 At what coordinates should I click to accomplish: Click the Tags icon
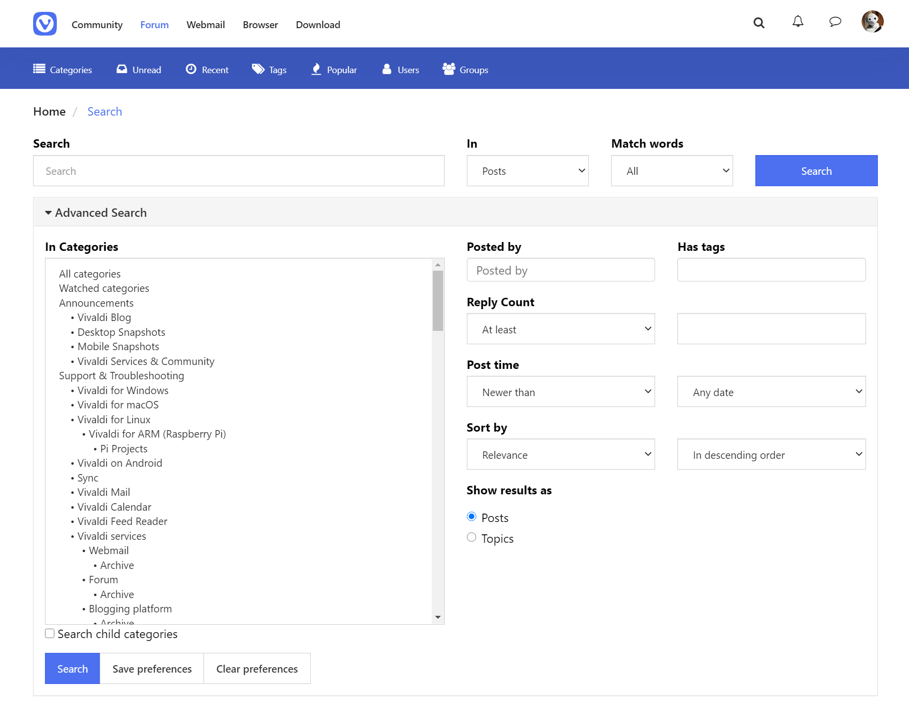(258, 69)
